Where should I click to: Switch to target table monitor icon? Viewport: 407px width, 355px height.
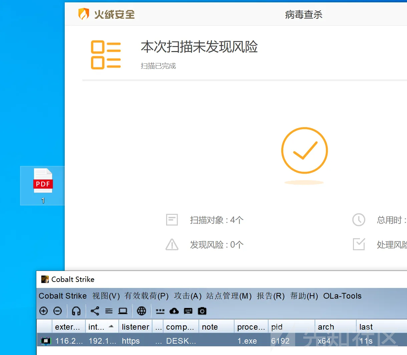coord(123,311)
